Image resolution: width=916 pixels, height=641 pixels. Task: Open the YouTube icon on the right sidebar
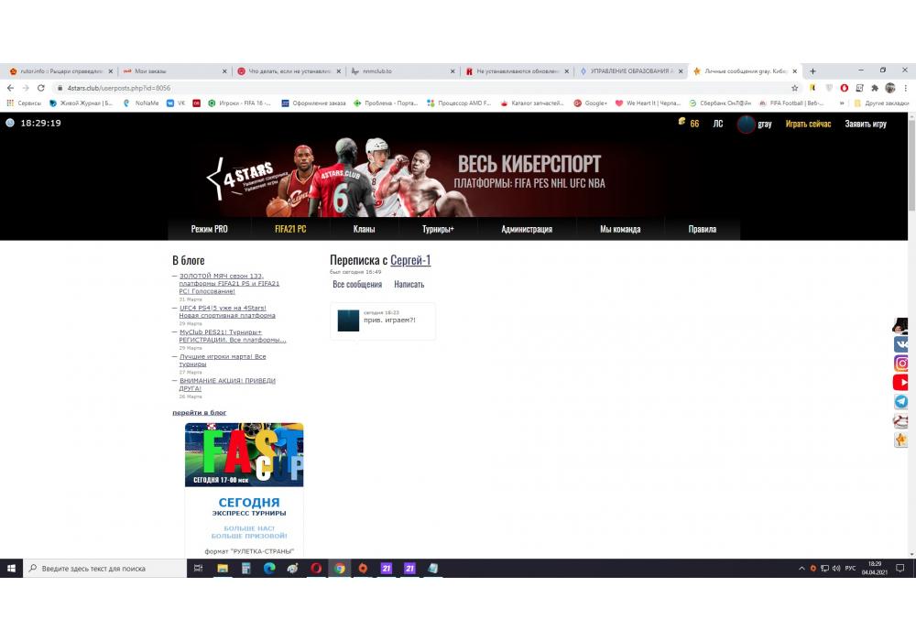tap(901, 383)
